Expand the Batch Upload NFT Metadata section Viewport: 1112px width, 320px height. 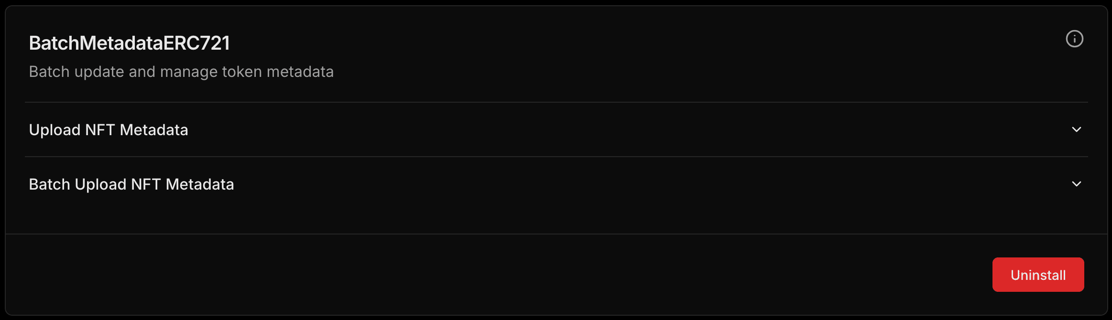[556, 184]
